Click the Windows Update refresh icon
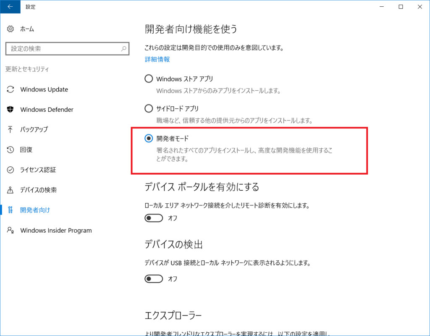430x336 pixels. tap(10, 89)
